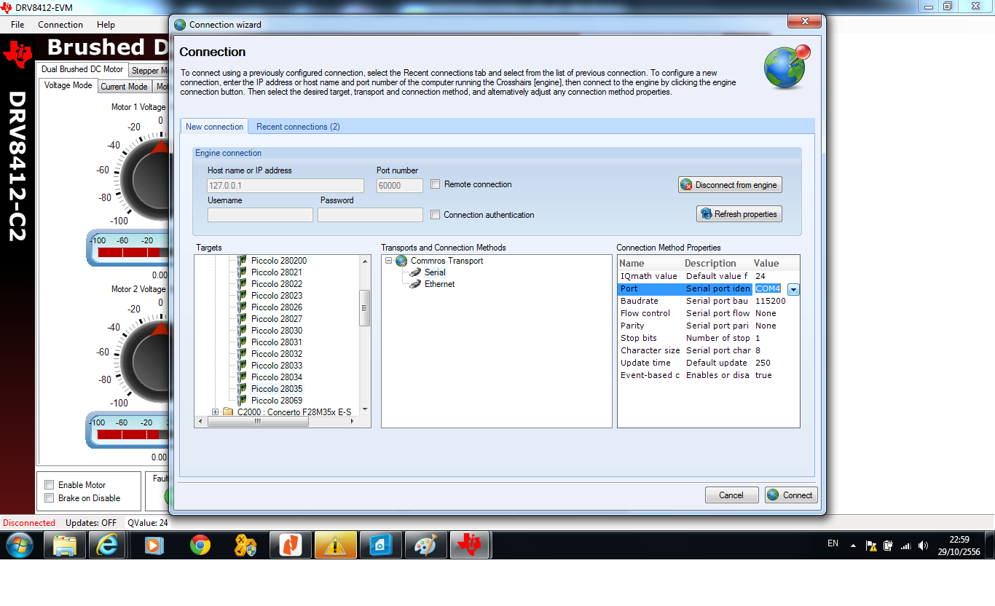Image resolution: width=995 pixels, height=606 pixels.
Task: Select the Flow control property row
Action: tap(708, 314)
